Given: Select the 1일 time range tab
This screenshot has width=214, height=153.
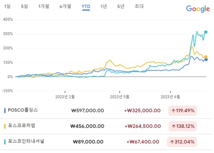Looking at the screenshot, I should pos(8,6).
